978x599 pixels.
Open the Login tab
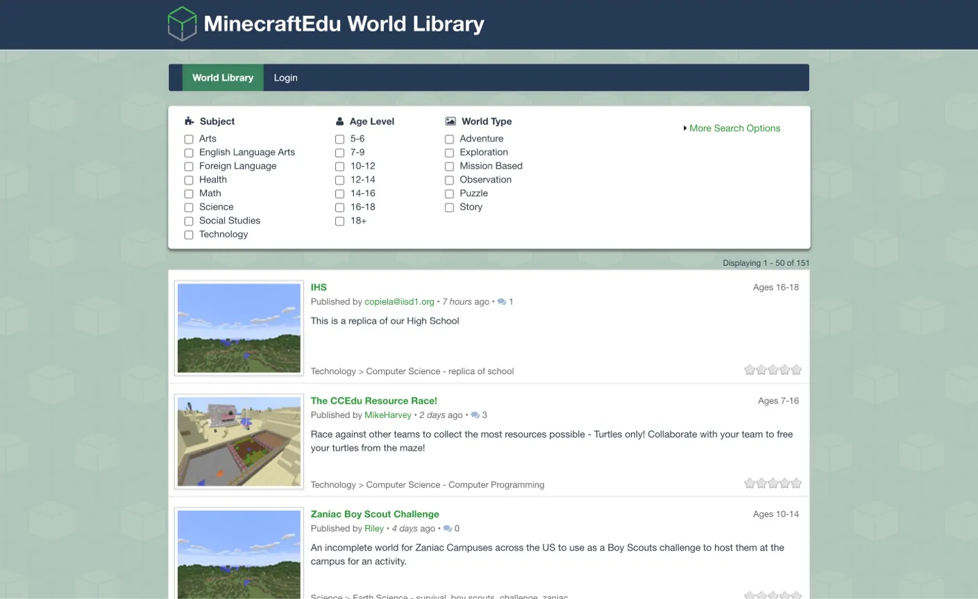tap(285, 78)
